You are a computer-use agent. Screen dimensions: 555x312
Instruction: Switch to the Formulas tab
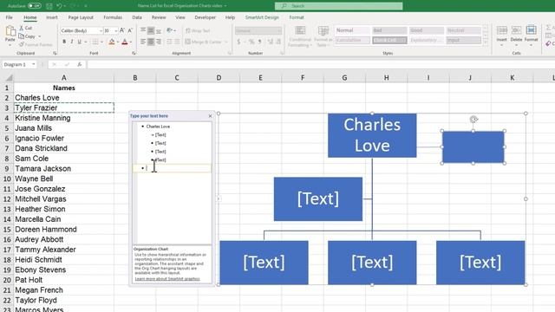tap(113, 17)
